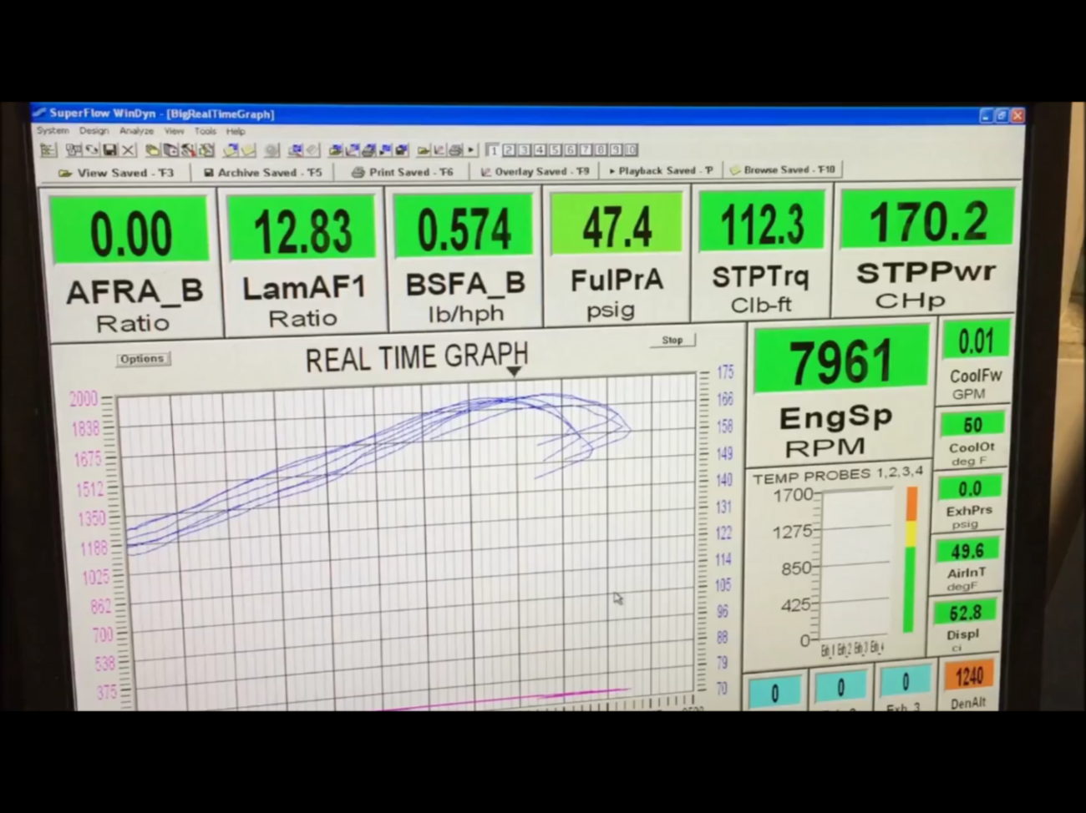Image resolution: width=1086 pixels, height=813 pixels.
Task: Open the Analyze menu
Action: pos(136,131)
